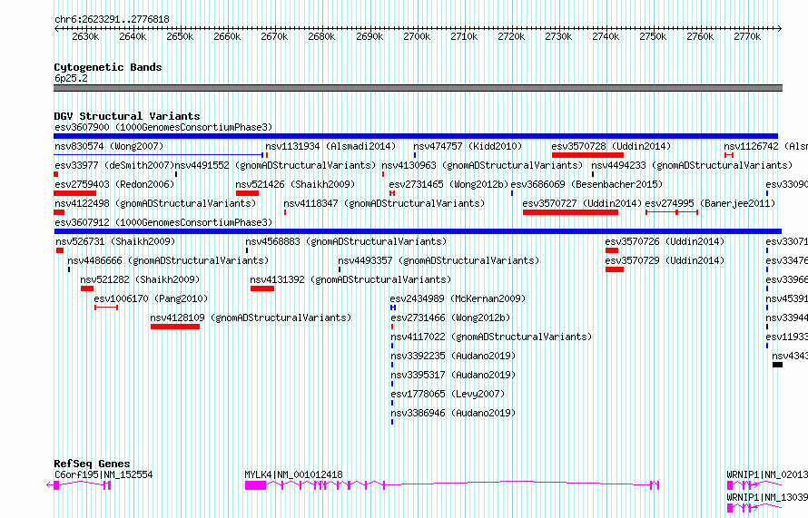Click the black variant bar at far right
Image resolution: width=808 pixels, height=518 pixels.
(x=778, y=365)
